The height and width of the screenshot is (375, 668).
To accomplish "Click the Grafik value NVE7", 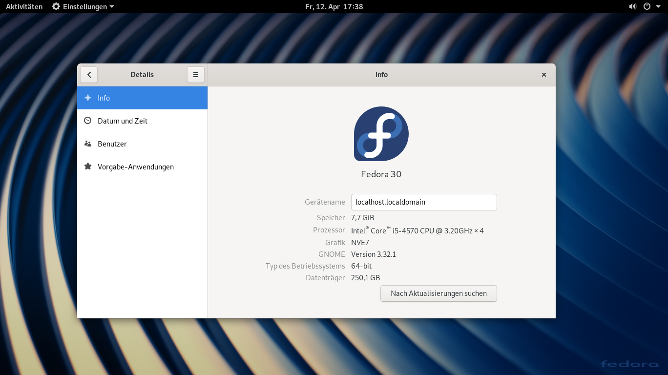I will point(360,243).
